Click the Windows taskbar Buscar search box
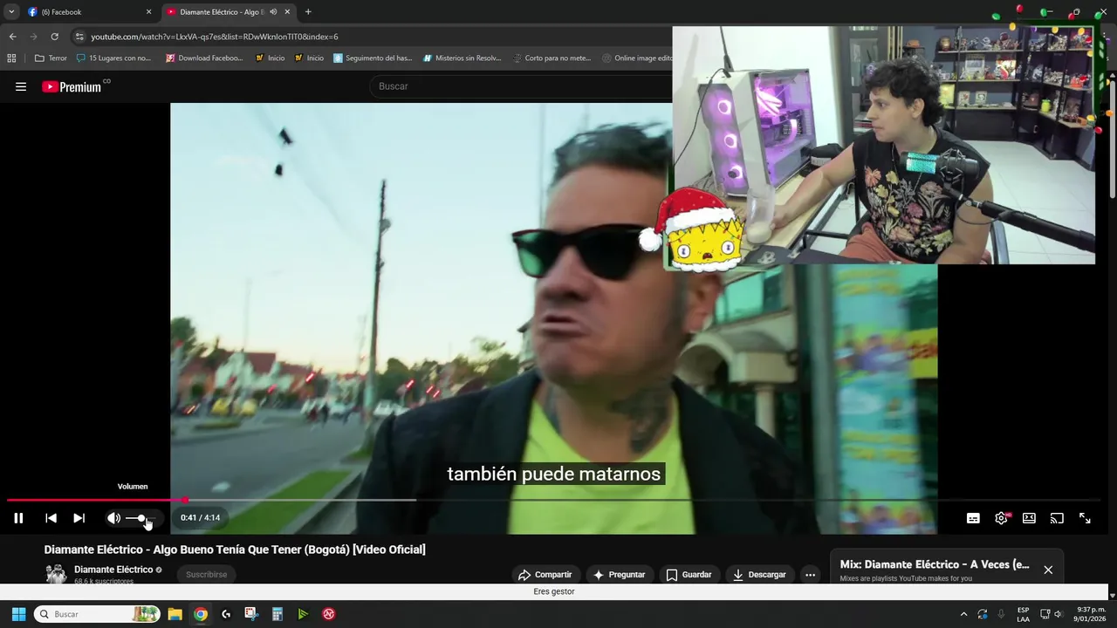Viewport: 1117px width, 628px height. [96, 614]
